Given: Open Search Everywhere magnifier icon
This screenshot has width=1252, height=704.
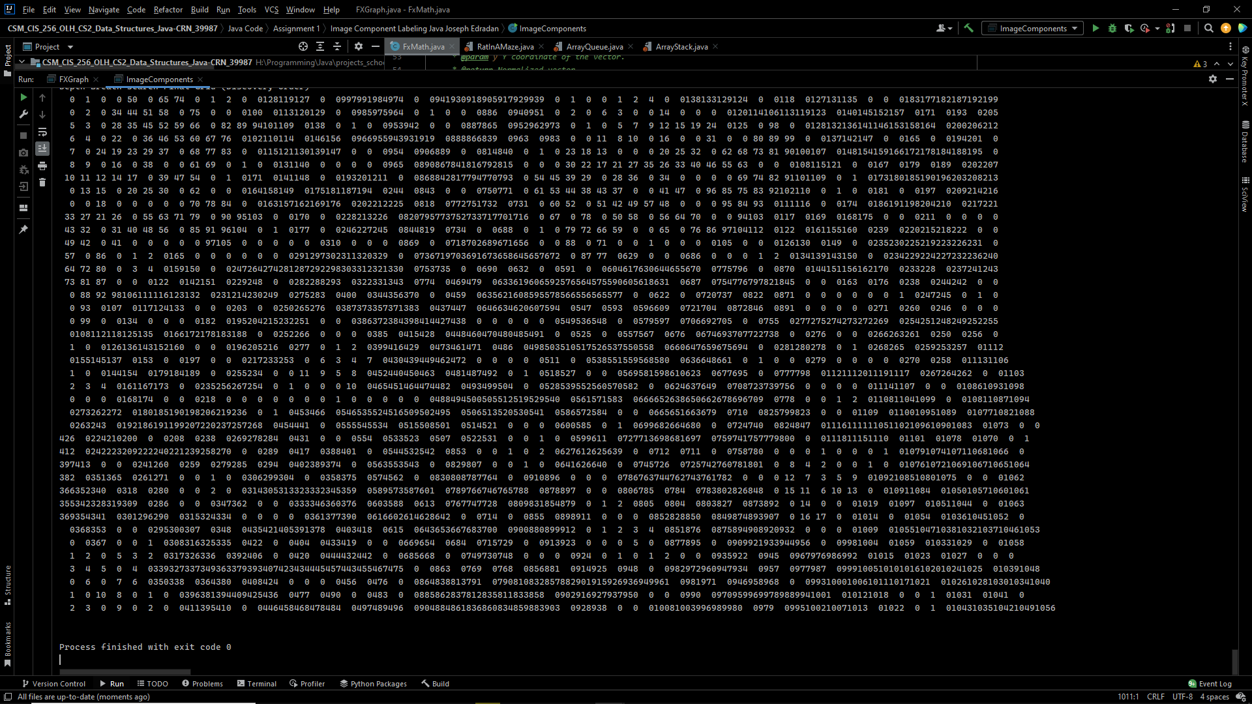Looking at the screenshot, I should pos(1208,28).
